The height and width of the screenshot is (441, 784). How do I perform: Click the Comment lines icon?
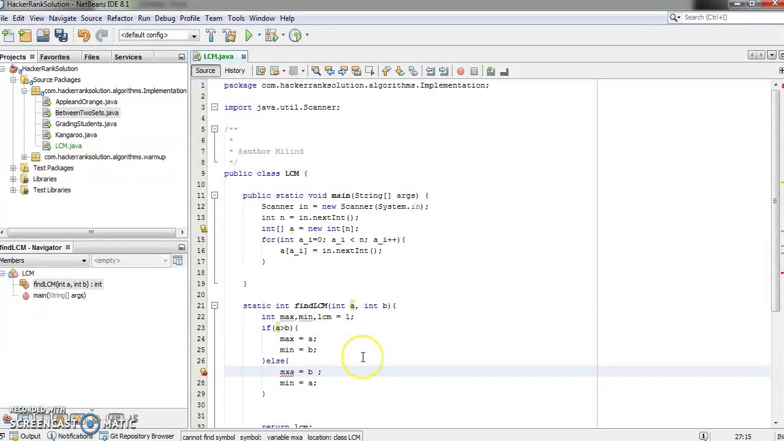(491, 71)
